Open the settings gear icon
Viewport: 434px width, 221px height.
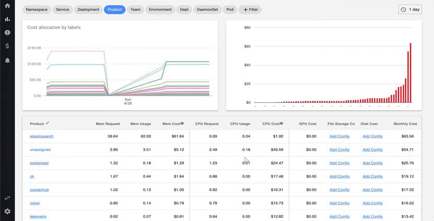7,211
